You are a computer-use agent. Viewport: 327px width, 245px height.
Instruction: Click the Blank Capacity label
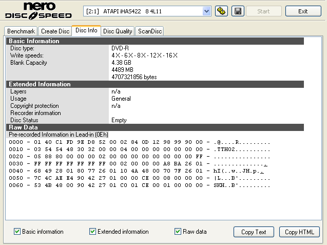click(x=29, y=63)
